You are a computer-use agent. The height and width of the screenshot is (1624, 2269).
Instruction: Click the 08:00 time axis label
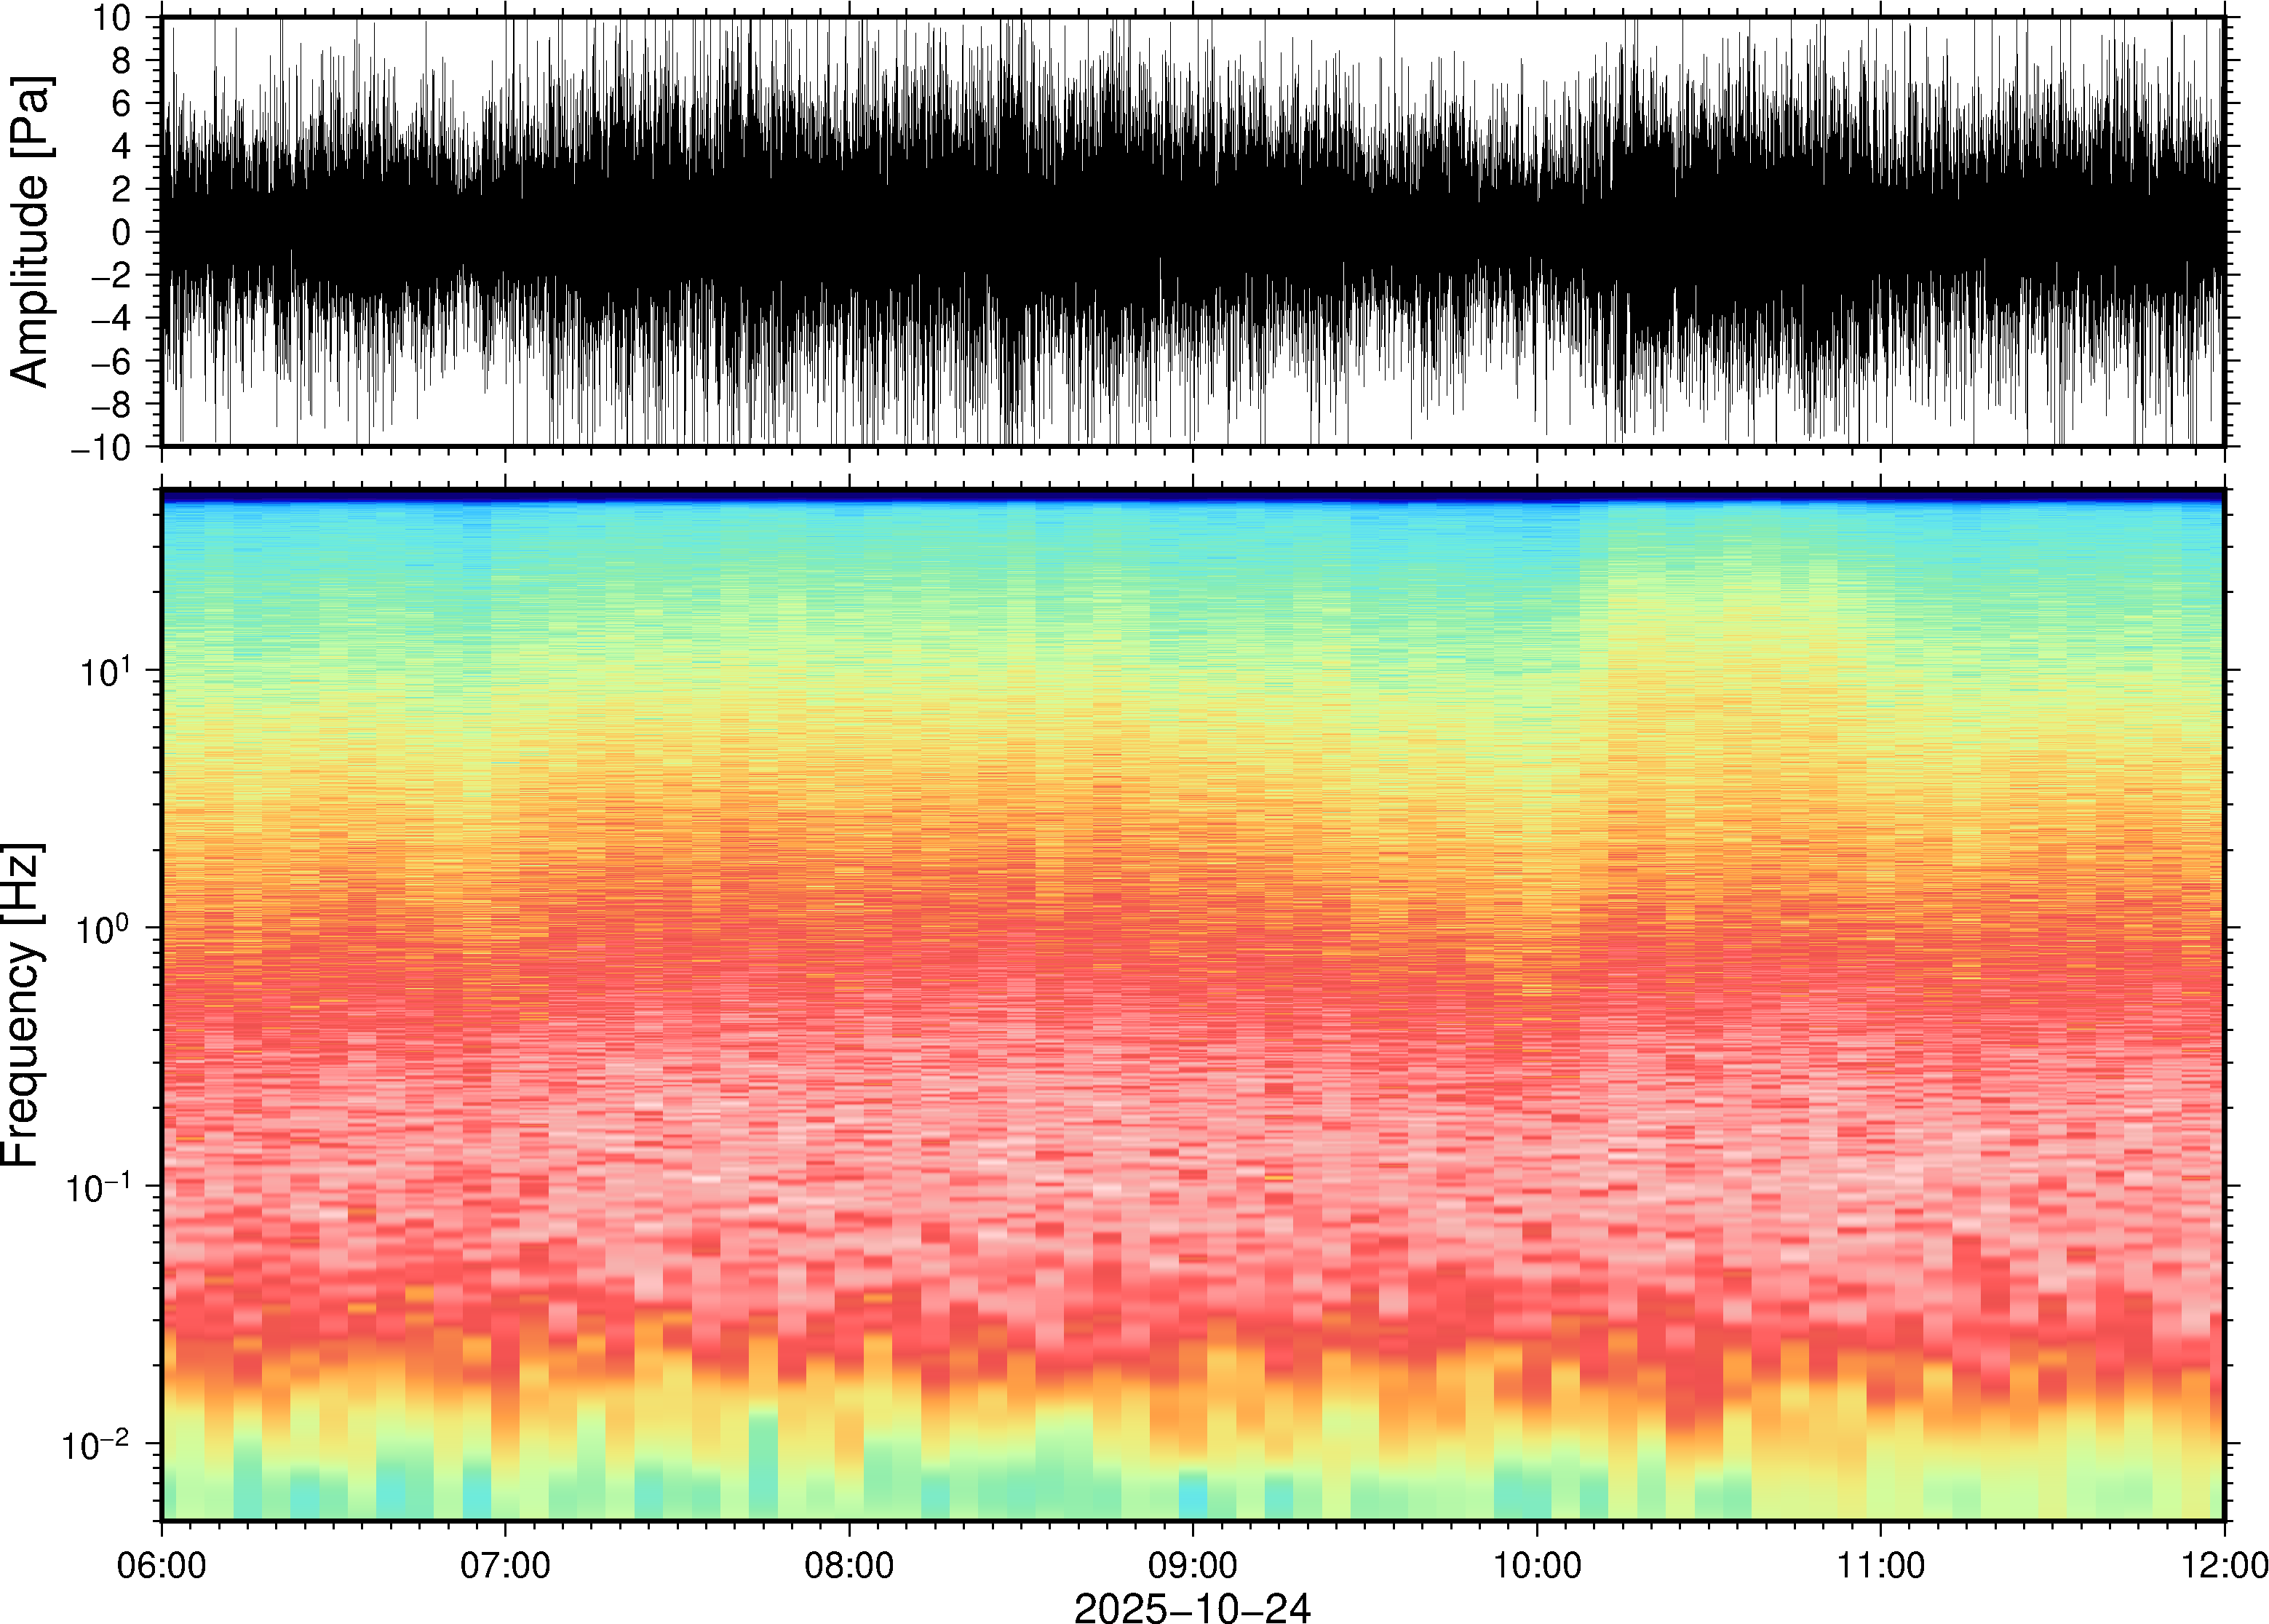(849, 1564)
